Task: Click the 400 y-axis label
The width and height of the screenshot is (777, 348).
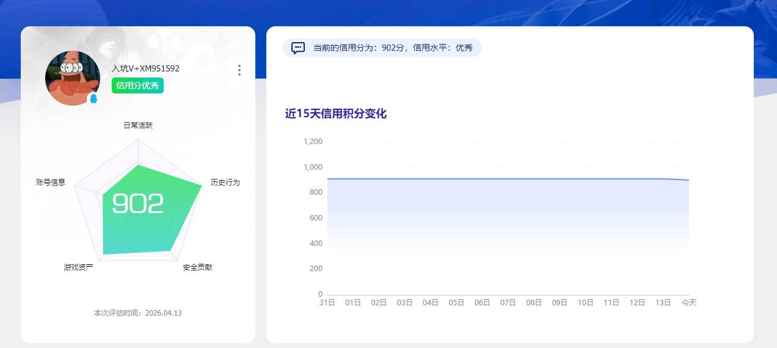Action: [316, 244]
